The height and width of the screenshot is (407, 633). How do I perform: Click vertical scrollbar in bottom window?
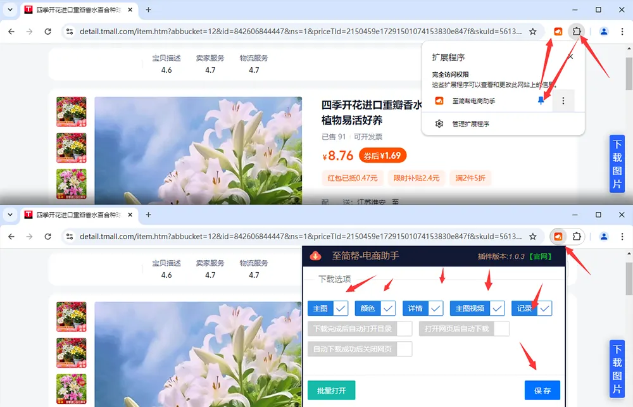629,279
